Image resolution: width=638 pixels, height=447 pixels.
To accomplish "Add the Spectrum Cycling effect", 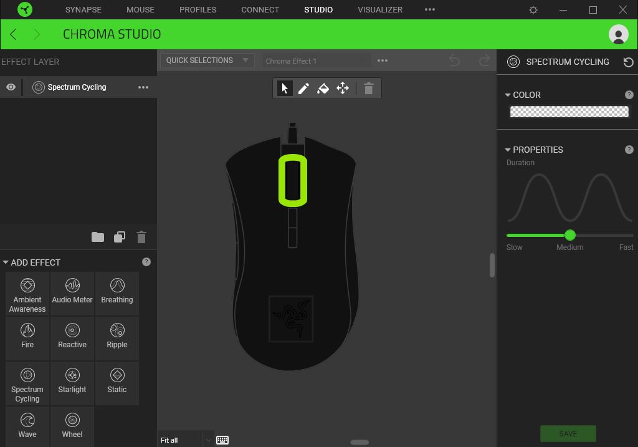I will pos(27,384).
